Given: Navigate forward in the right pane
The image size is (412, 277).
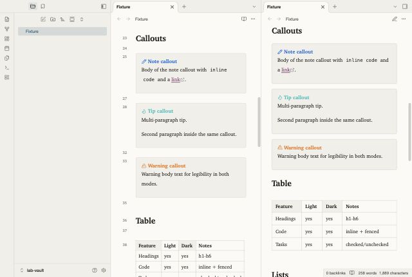Looking at the screenshot, I should pyautogui.click(x=279, y=19).
